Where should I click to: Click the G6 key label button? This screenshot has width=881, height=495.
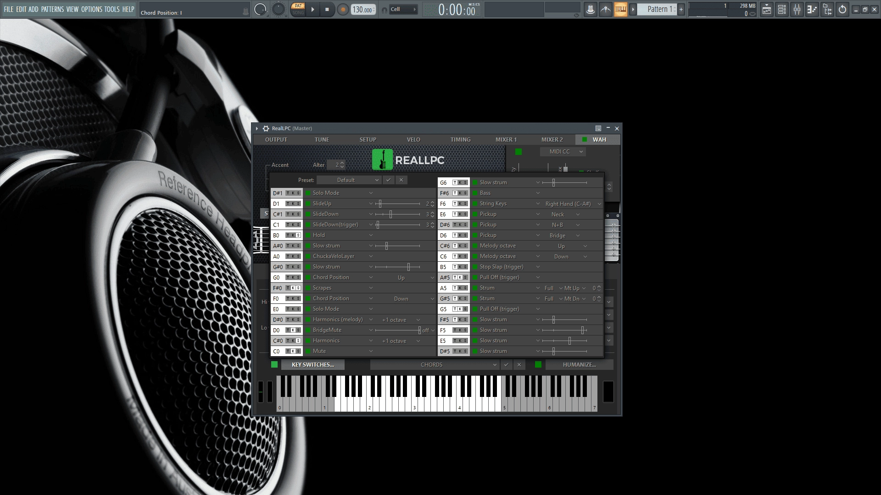click(444, 182)
